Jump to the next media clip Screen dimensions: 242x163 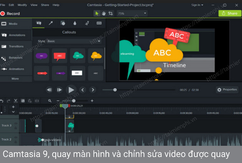coord(93,90)
